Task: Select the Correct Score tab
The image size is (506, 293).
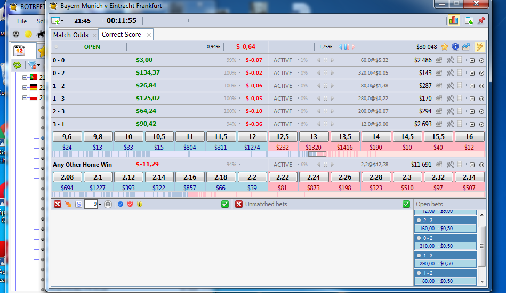Action: click(122, 35)
